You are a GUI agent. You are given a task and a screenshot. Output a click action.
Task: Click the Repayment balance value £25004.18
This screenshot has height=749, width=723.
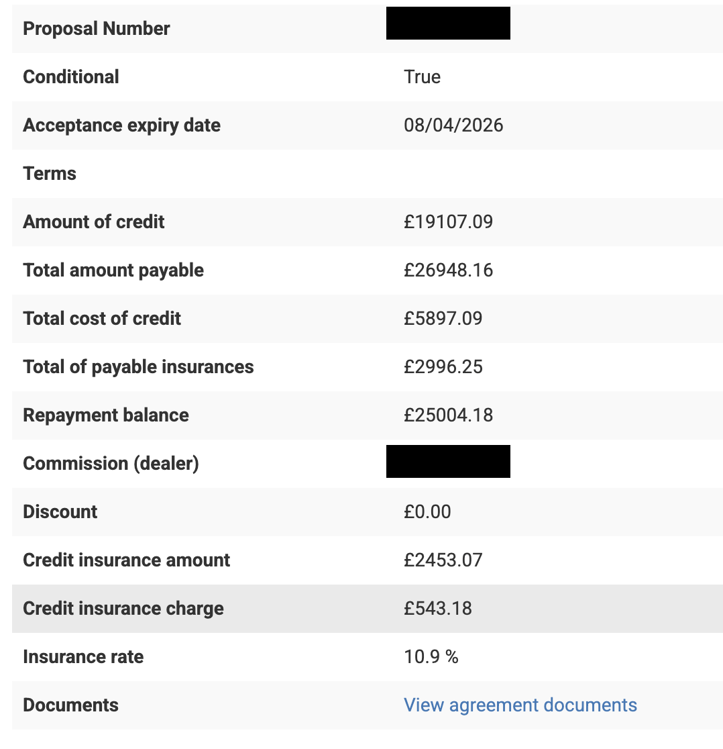tap(447, 415)
